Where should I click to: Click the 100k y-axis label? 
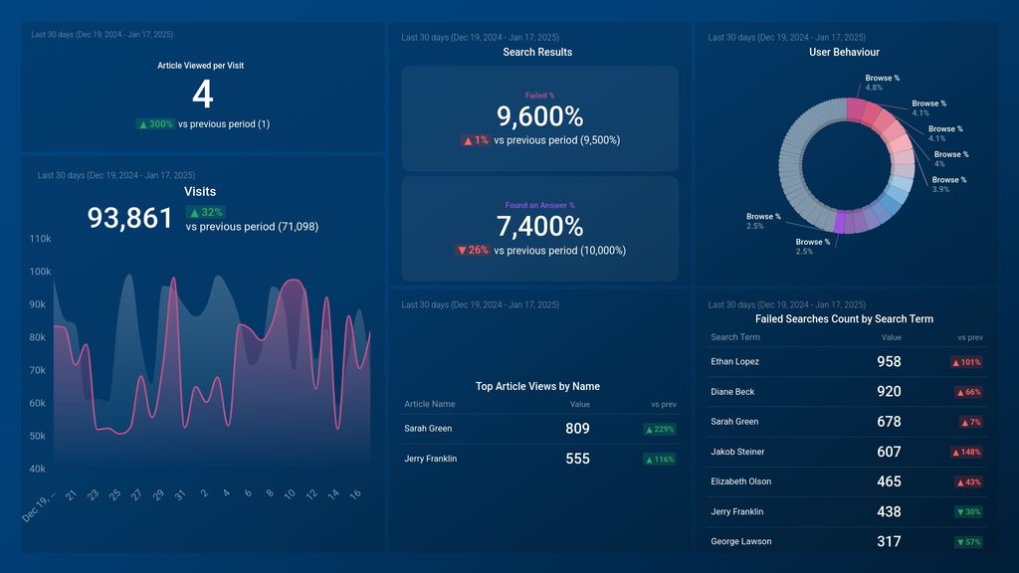point(40,272)
